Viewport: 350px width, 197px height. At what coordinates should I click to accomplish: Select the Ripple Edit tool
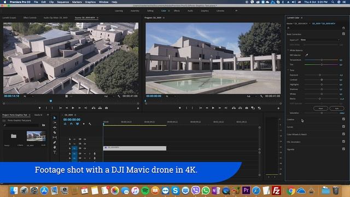pyautogui.click(x=55, y=128)
